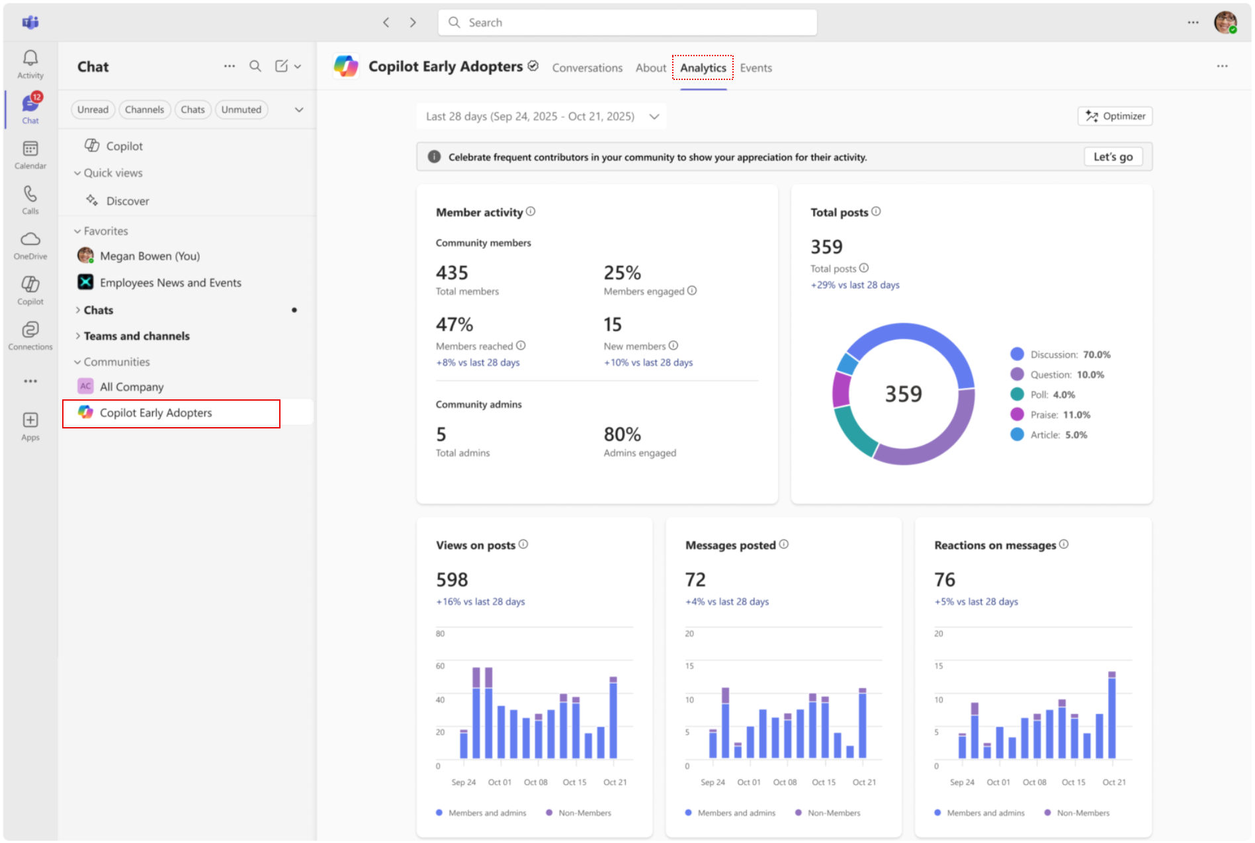The height and width of the screenshot is (843, 1255).
Task: Open the Connections app
Action: (x=30, y=334)
